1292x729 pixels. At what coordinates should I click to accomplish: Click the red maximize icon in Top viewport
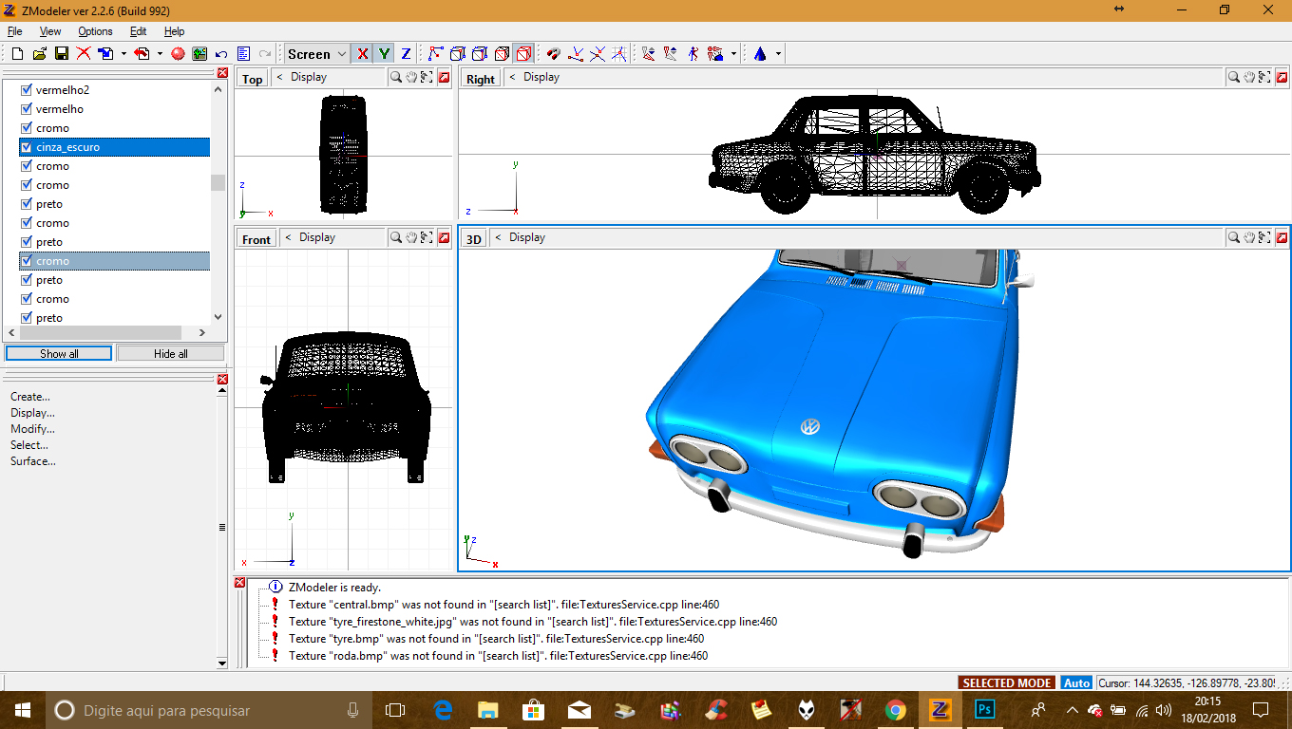444,77
